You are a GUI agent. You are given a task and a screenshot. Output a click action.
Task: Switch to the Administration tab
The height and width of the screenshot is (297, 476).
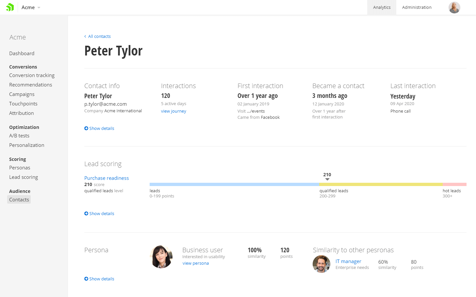[417, 7]
